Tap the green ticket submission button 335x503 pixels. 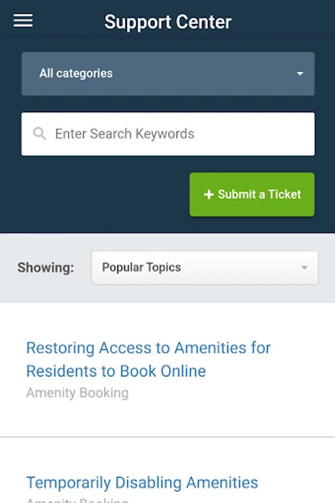pyautogui.click(x=252, y=194)
